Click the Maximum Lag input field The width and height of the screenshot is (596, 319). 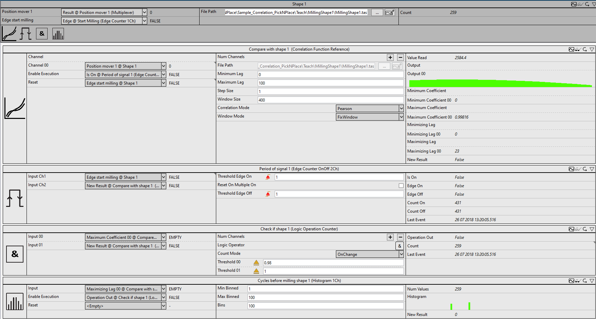coord(330,83)
